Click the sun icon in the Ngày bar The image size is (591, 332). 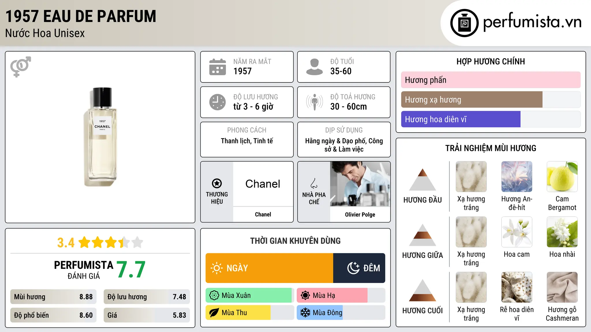[217, 268]
